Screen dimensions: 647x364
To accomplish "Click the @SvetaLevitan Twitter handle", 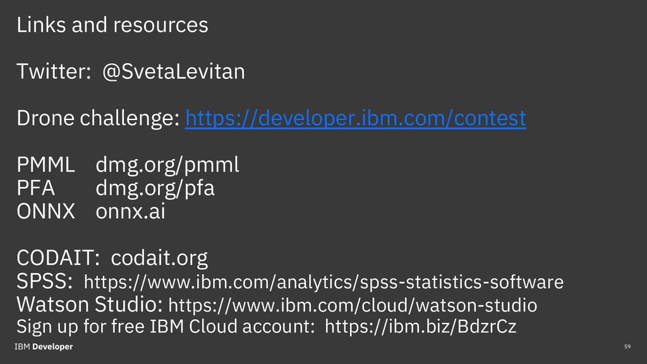I will (x=173, y=71).
